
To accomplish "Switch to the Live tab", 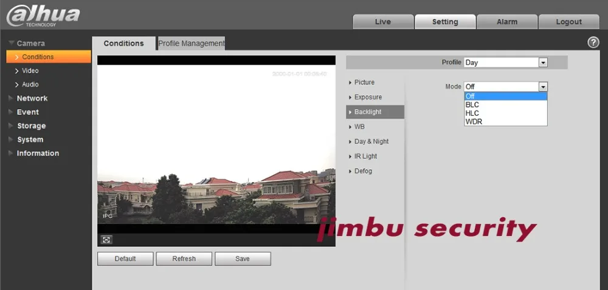I will click(x=382, y=22).
